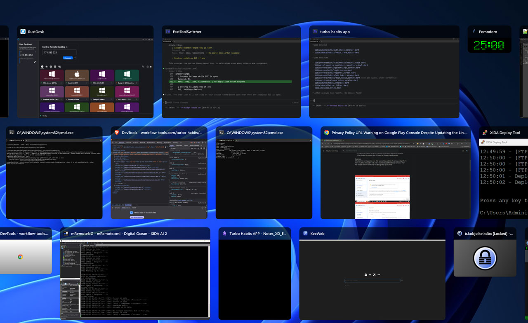The width and height of the screenshot is (528, 323).
Task: Click 'Privacy Policy URL Warning on Google Play Console' title
Action: click(399, 133)
